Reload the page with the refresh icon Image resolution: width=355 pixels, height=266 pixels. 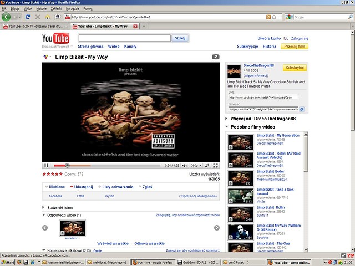(x=28, y=17)
